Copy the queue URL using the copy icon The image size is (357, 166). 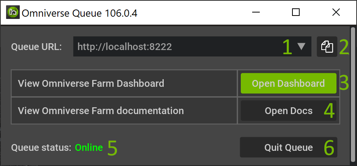327,47
